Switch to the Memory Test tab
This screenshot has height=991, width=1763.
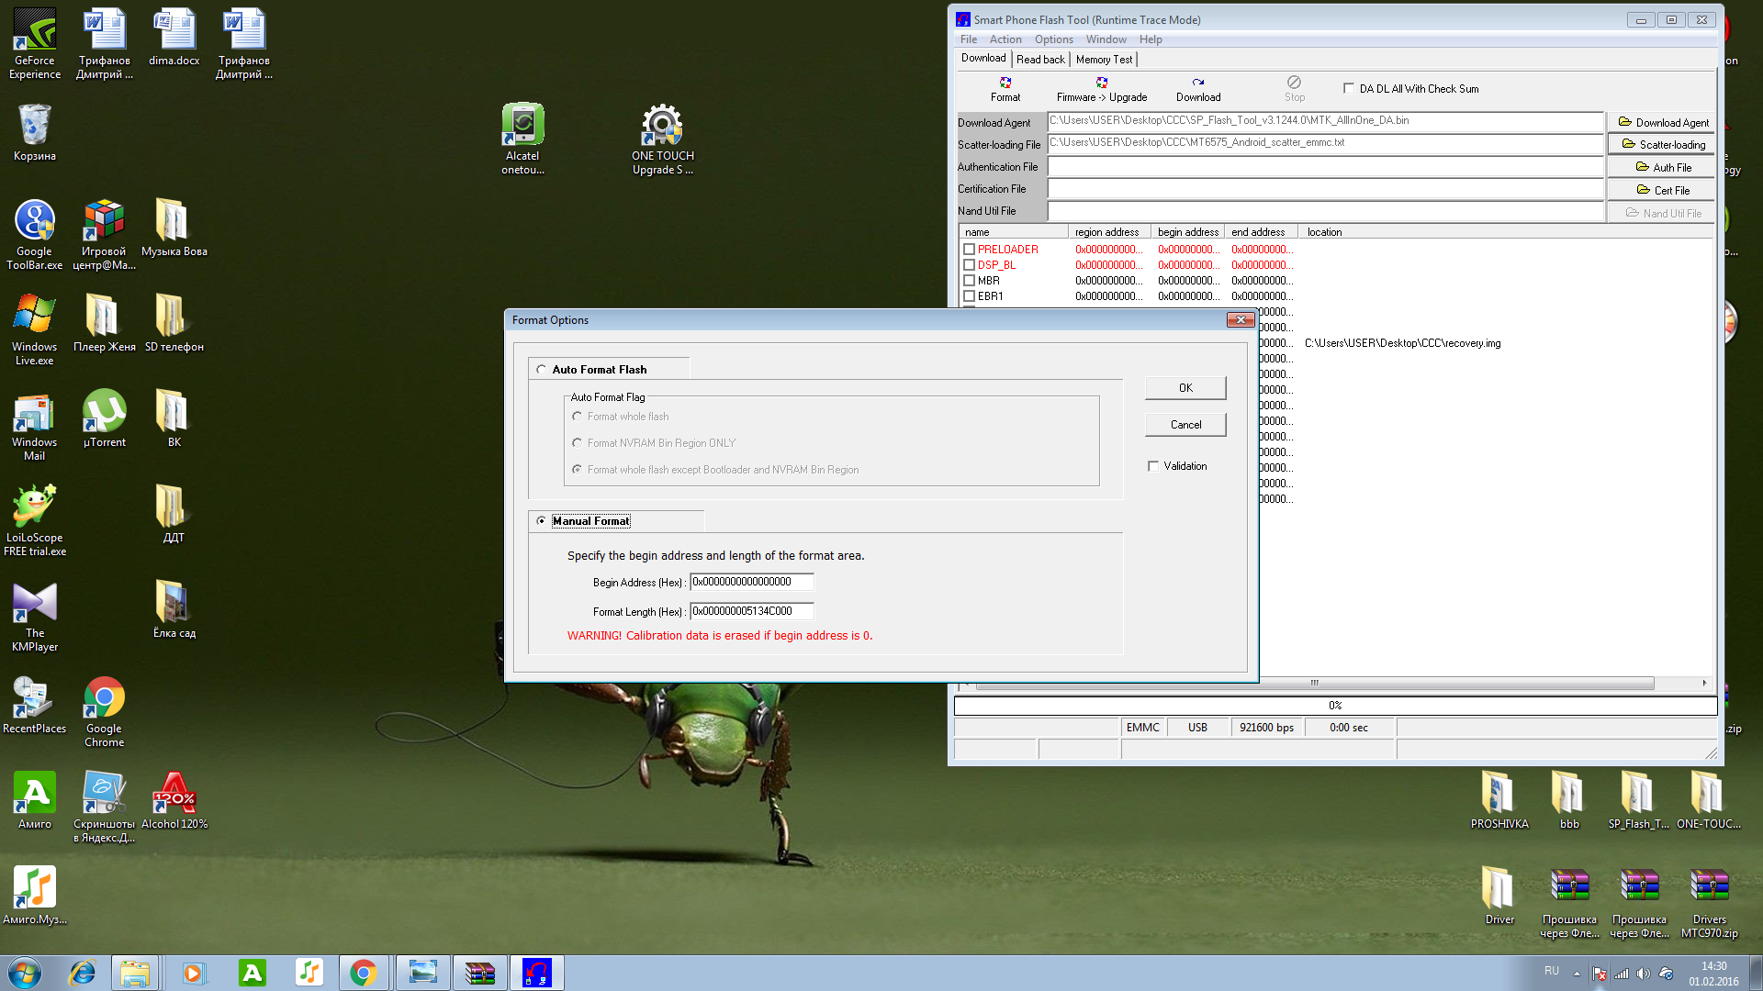pyautogui.click(x=1104, y=60)
